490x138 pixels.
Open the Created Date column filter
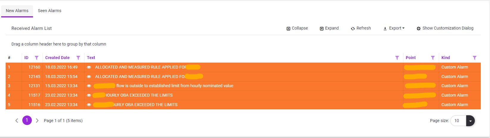click(x=78, y=58)
